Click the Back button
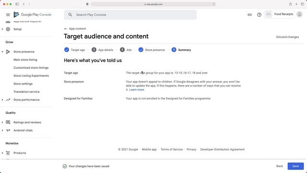 pyautogui.click(x=279, y=166)
